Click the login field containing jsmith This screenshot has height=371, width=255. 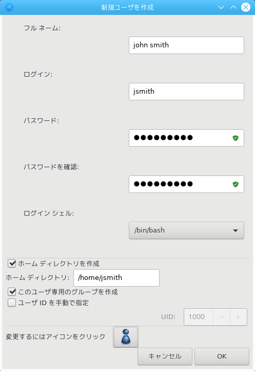186,92
